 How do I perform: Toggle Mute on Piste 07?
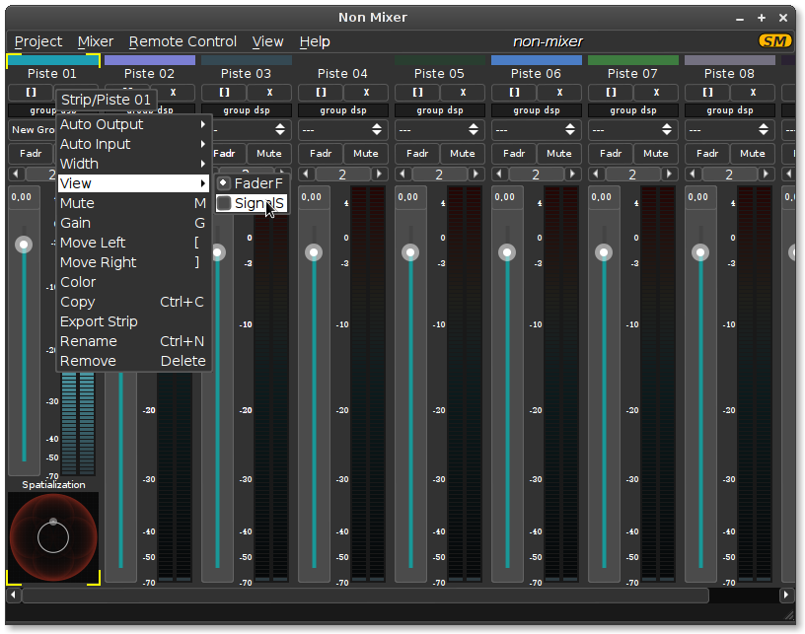656,153
